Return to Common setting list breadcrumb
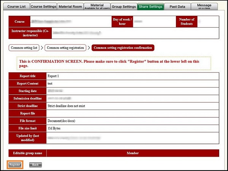The image size is (228, 171). [x=25, y=48]
